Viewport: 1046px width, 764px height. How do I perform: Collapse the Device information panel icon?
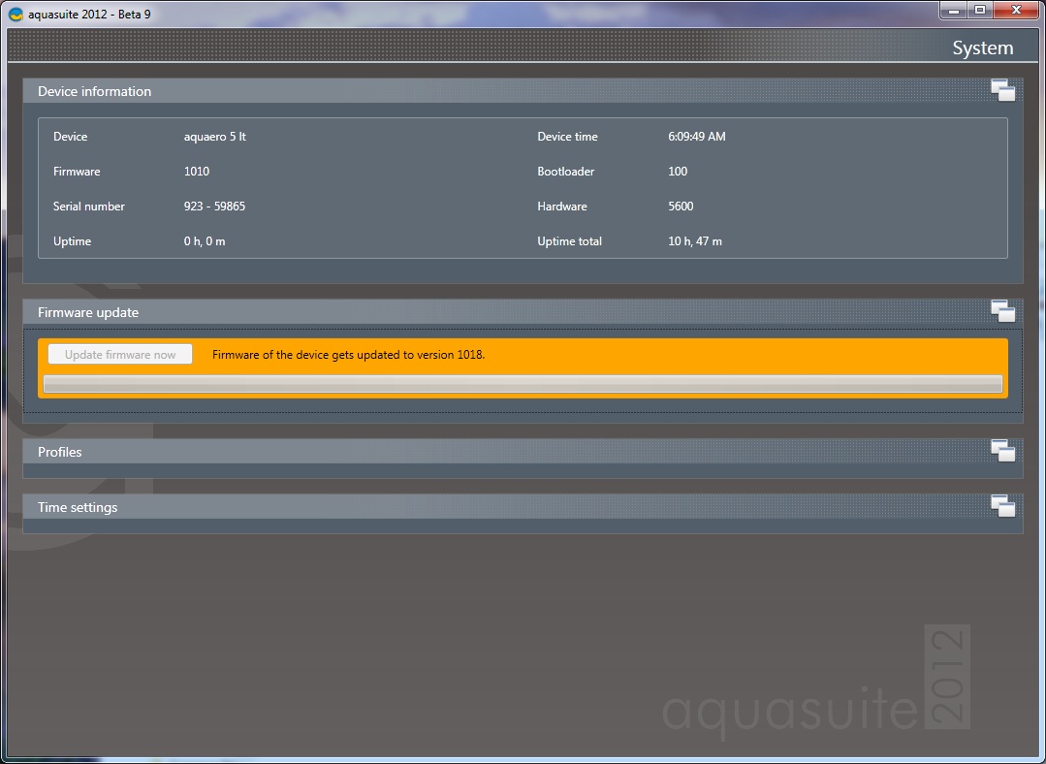click(1002, 90)
